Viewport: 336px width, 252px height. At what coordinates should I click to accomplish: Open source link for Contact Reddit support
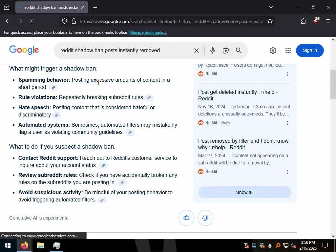coord(103,165)
